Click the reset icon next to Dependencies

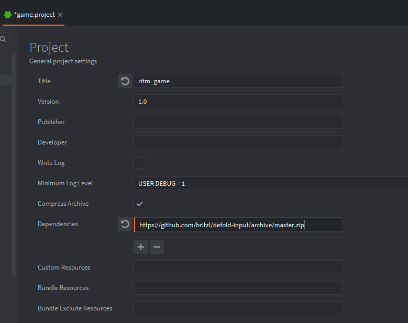[125, 224]
